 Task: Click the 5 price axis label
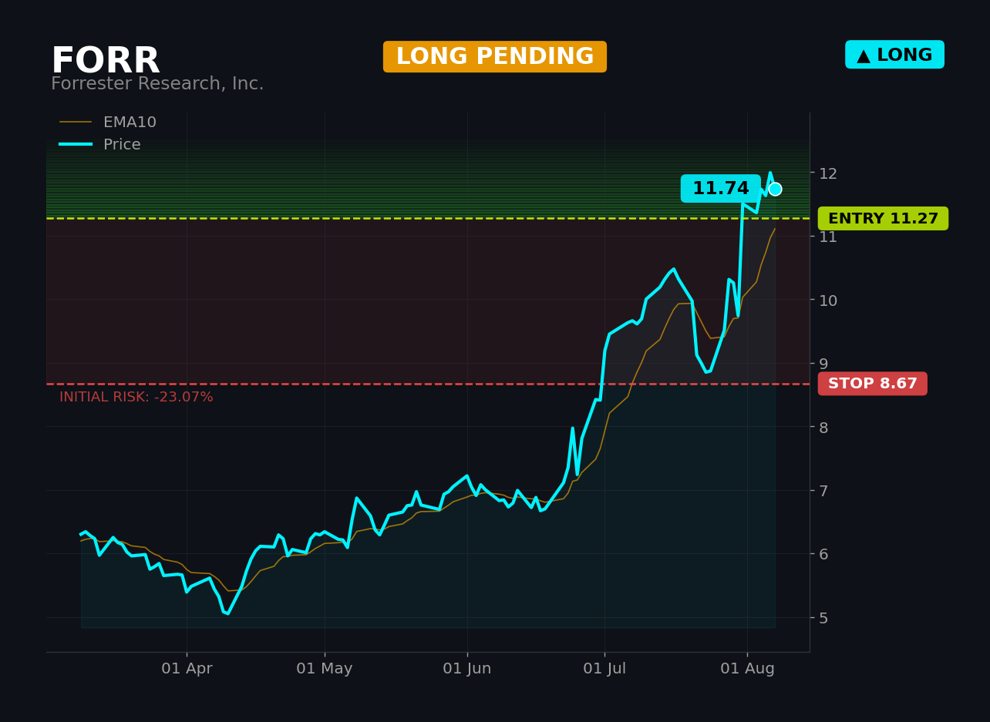coord(823,618)
